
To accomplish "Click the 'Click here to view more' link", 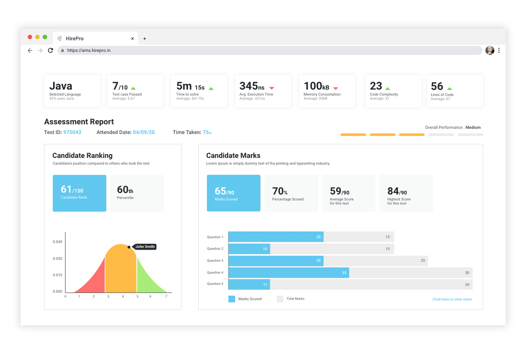I will 452,299.
